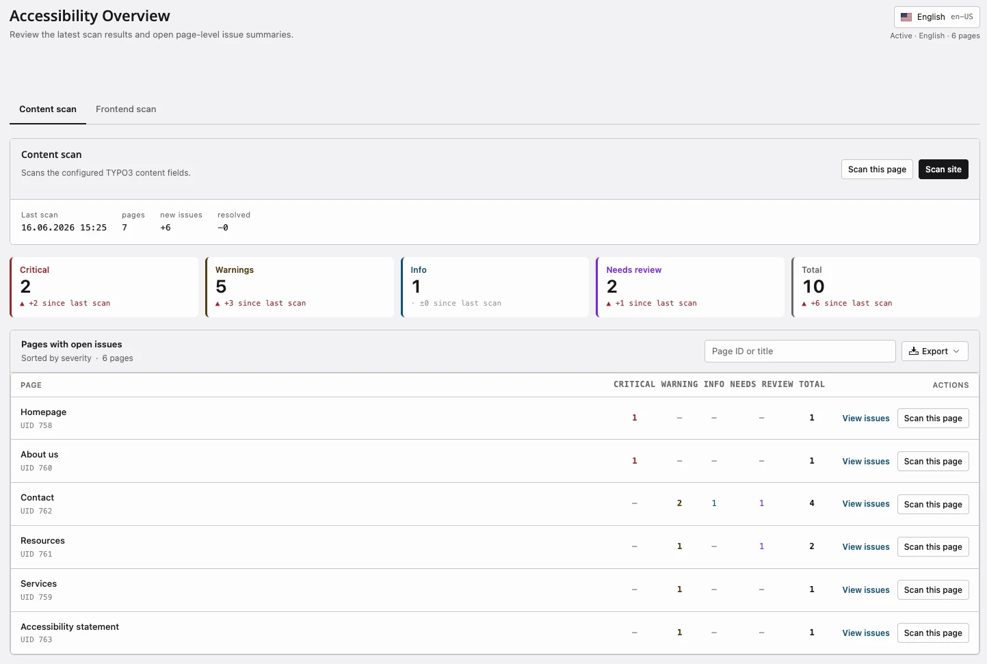This screenshot has width=987, height=664.
Task: Click the TOTAL column header
Action: pos(812,385)
